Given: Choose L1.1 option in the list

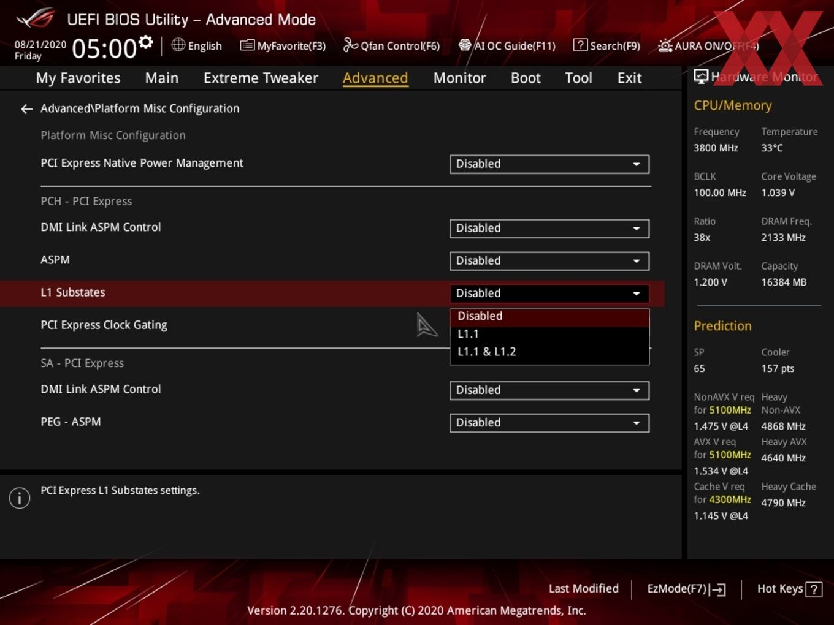Looking at the screenshot, I should click(549, 334).
